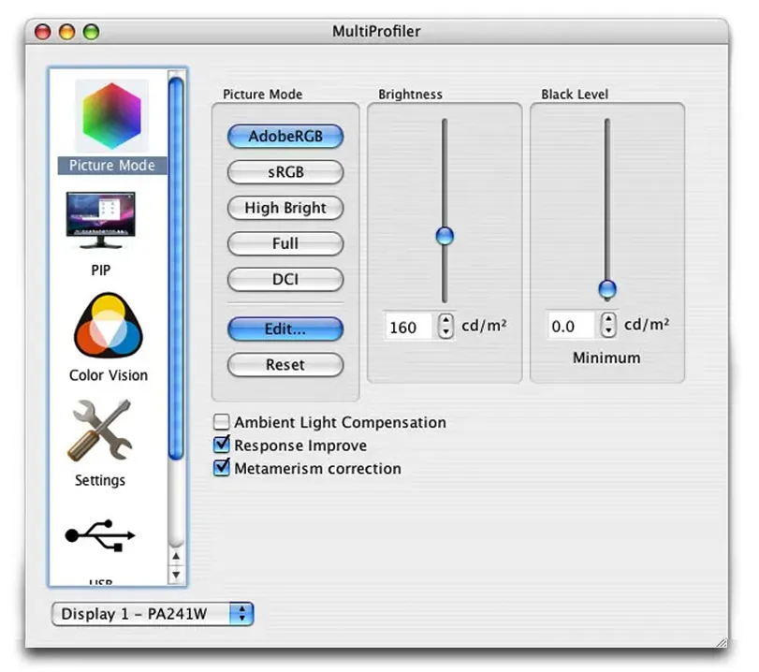Click the sidebar scroll down arrow
This screenshot has height=672, width=759.
[176, 575]
